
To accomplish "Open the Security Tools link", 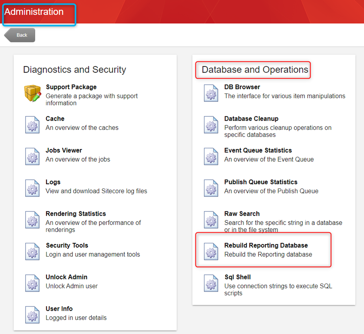I will click(67, 245).
